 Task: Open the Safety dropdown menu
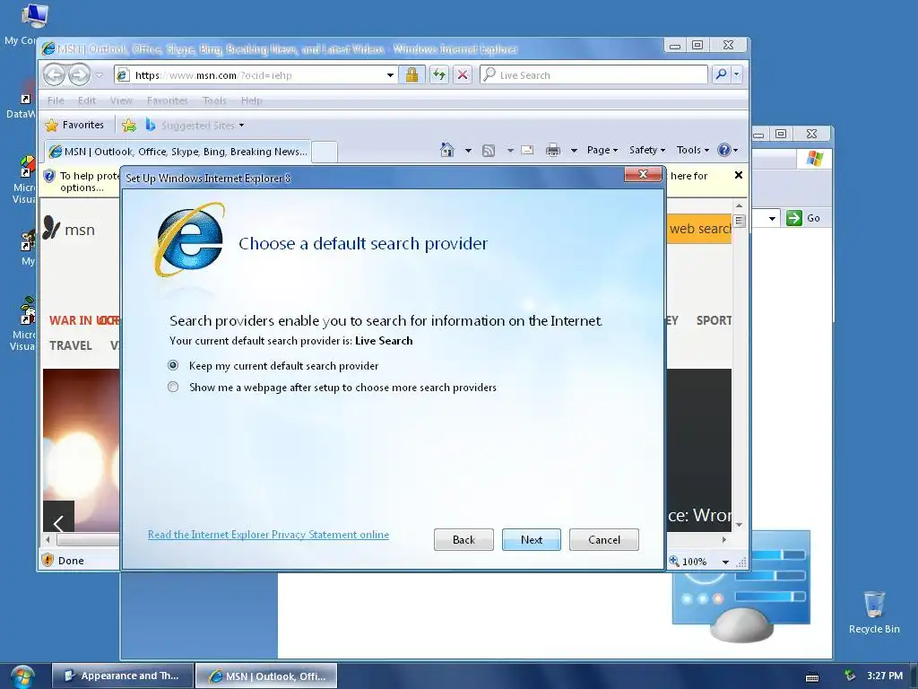point(647,150)
